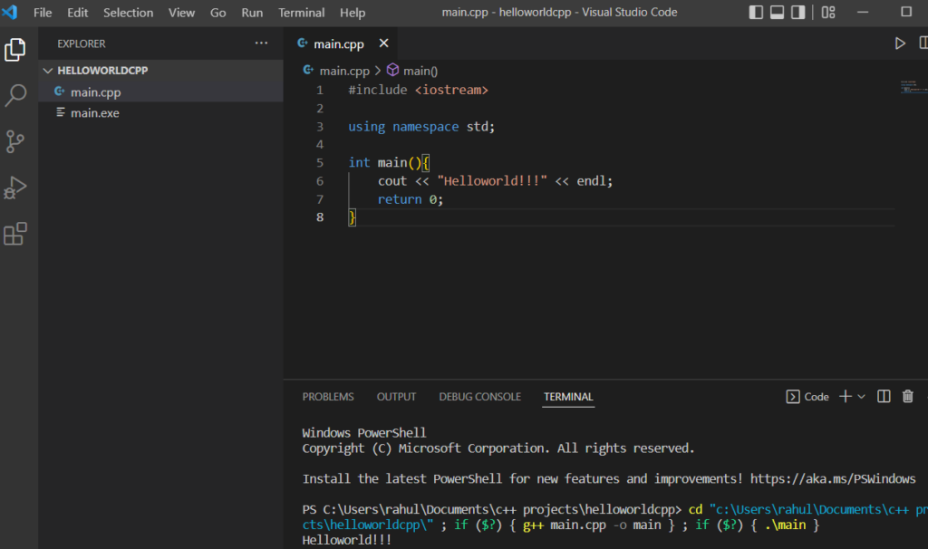Click the main() breadcrumb symbol

pyautogui.click(x=420, y=71)
